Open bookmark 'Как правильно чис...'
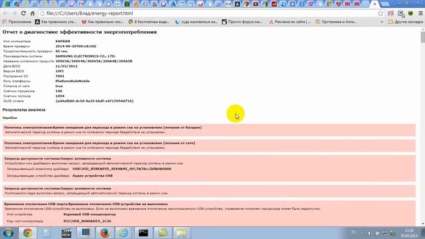This screenshot has width=425, height=239. (103, 22)
